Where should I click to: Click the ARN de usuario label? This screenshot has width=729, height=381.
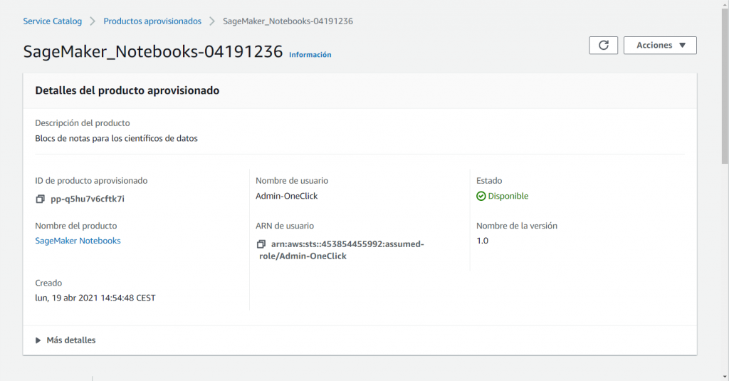point(285,226)
